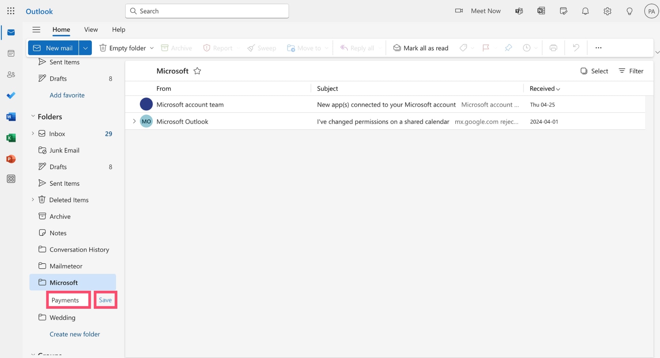660x358 pixels.
Task: Open the more options ellipsis in toolbar
Action: point(598,48)
